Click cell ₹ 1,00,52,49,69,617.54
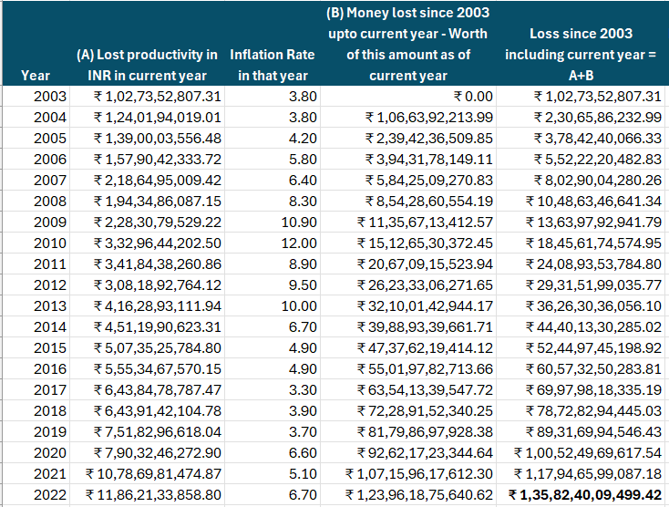The height and width of the screenshot is (507, 669). pyautogui.click(x=582, y=453)
